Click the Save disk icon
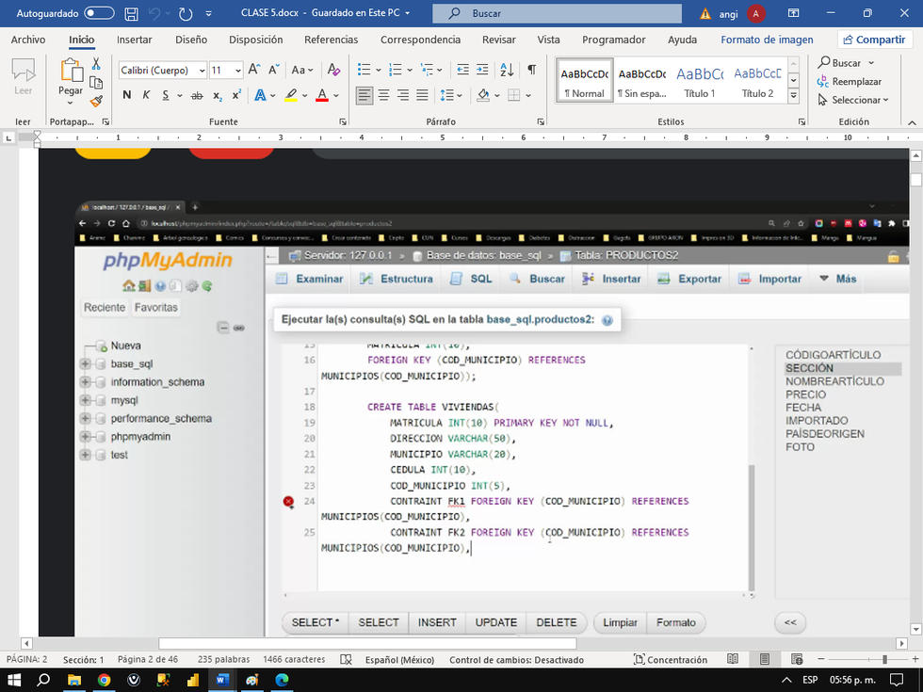 (x=131, y=13)
